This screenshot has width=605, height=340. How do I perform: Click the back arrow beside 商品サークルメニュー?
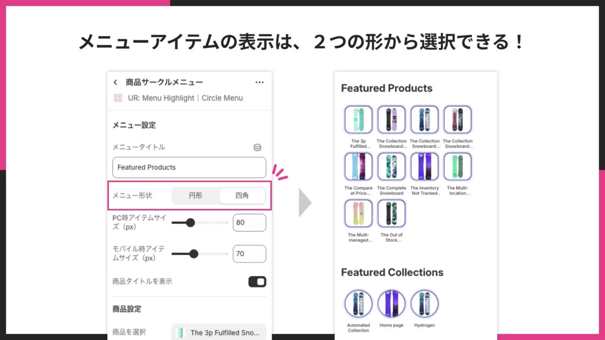coord(115,82)
